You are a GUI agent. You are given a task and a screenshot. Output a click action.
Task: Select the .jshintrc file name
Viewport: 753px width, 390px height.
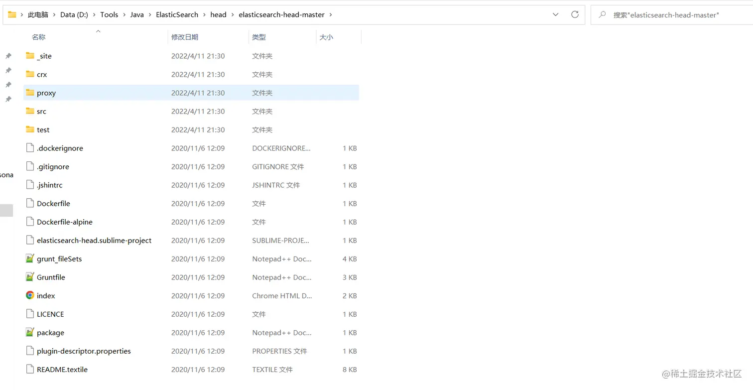pyautogui.click(x=49, y=185)
